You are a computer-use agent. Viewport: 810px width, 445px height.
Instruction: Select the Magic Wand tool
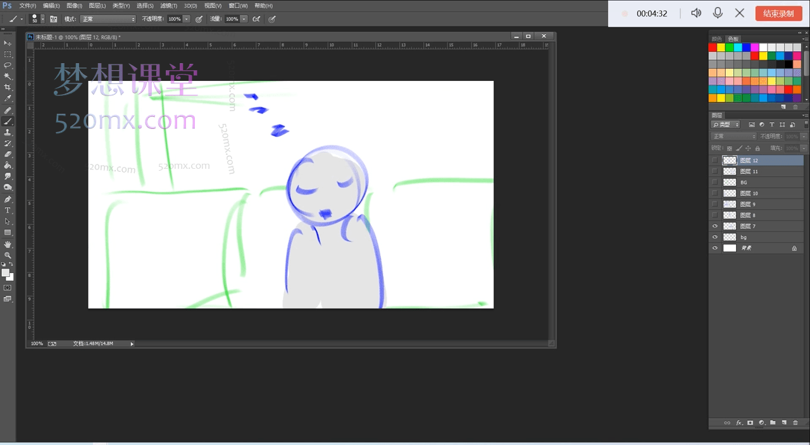[x=8, y=76]
